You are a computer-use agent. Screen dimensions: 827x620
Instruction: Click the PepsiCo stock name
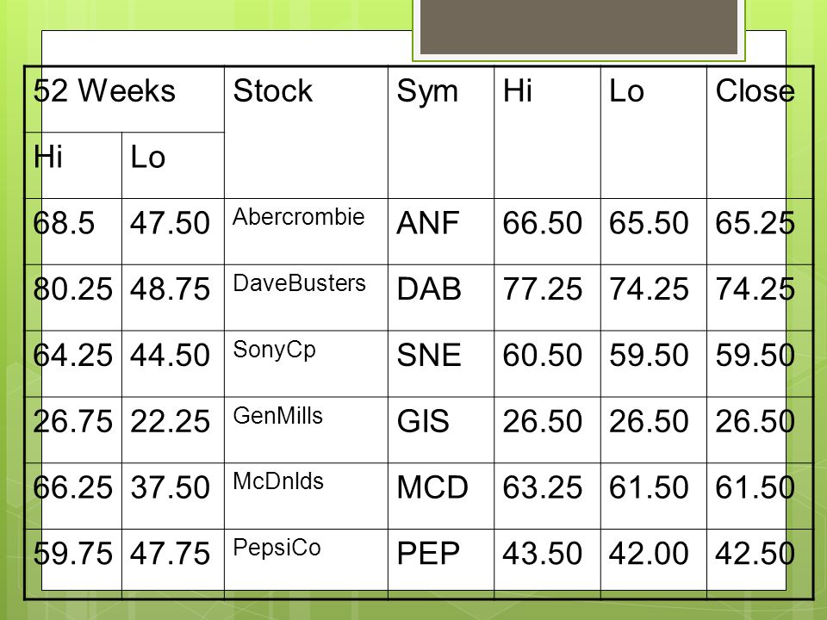(277, 549)
